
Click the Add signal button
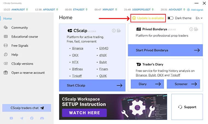click(x=195, y=10)
